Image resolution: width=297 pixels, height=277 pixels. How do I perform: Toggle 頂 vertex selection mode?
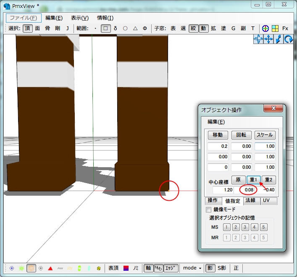(27, 28)
